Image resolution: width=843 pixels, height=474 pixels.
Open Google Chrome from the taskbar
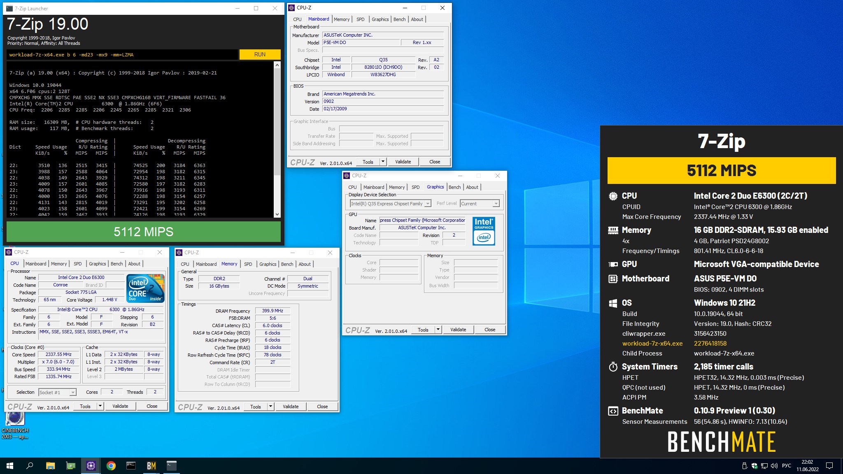click(111, 466)
